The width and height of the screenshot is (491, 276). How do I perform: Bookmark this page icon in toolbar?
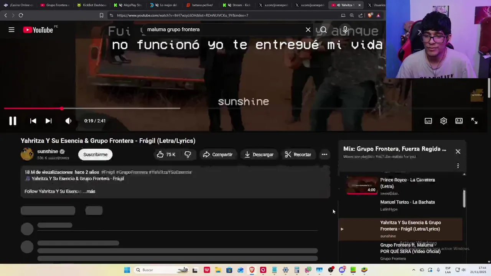pyautogui.click(x=101, y=15)
